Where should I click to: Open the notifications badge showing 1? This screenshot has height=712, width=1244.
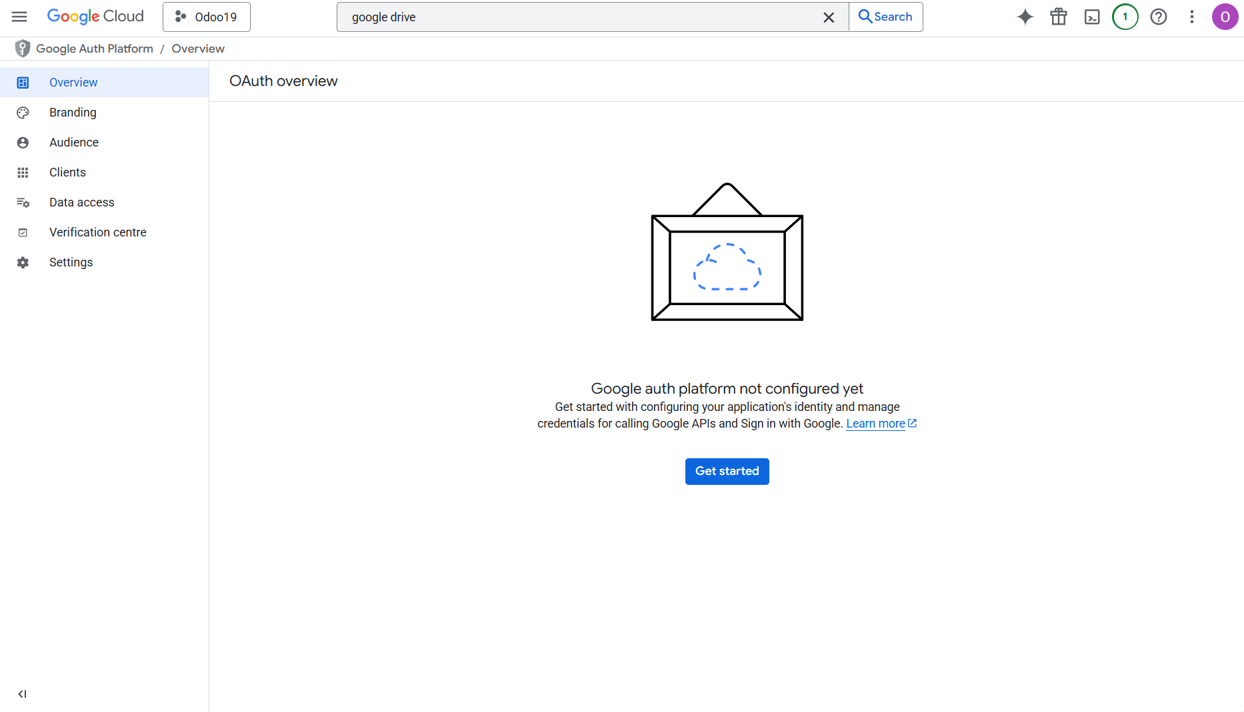(1125, 17)
